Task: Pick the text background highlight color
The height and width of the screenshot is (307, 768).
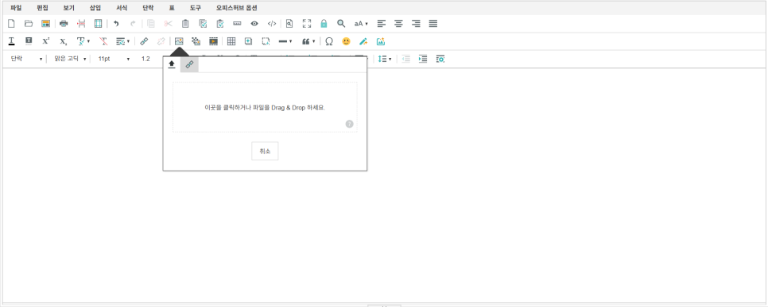Action: 29,41
